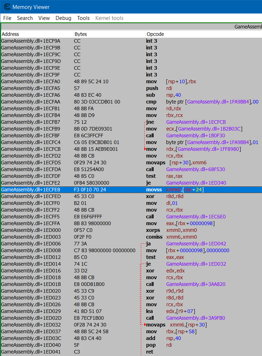Select address GameAssembly.dll+1ECF9A
The image size is (262, 356).
tap(31, 41)
